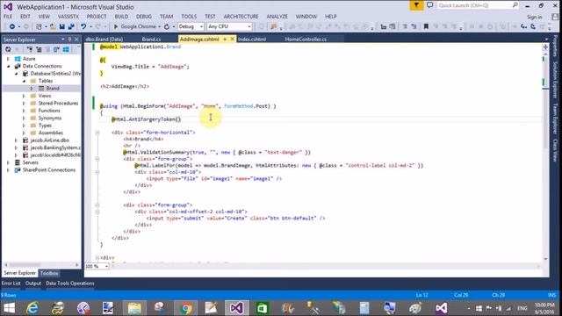The height and width of the screenshot is (316, 562).
Task: Click the Windows Start button
Action: [10, 308]
